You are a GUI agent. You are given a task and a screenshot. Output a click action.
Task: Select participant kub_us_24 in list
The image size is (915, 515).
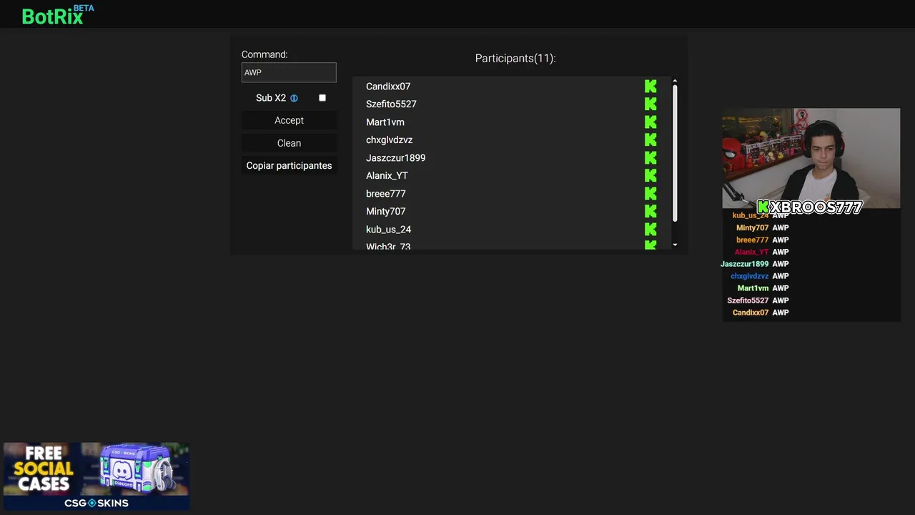coord(388,230)
